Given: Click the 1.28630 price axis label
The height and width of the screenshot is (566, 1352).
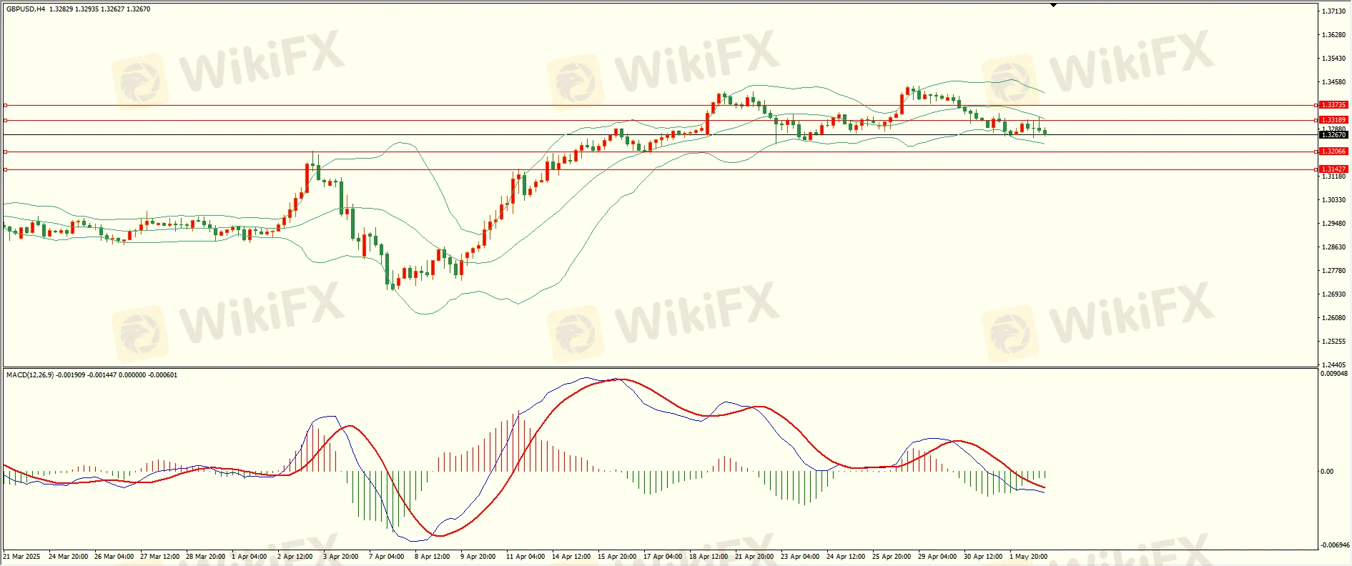Looking at the screenshot, I should click(x=1334, y=247).
